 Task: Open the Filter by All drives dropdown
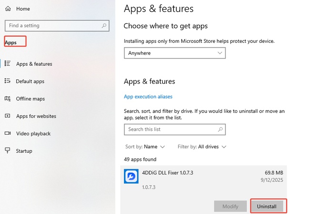tap(202, 147)
